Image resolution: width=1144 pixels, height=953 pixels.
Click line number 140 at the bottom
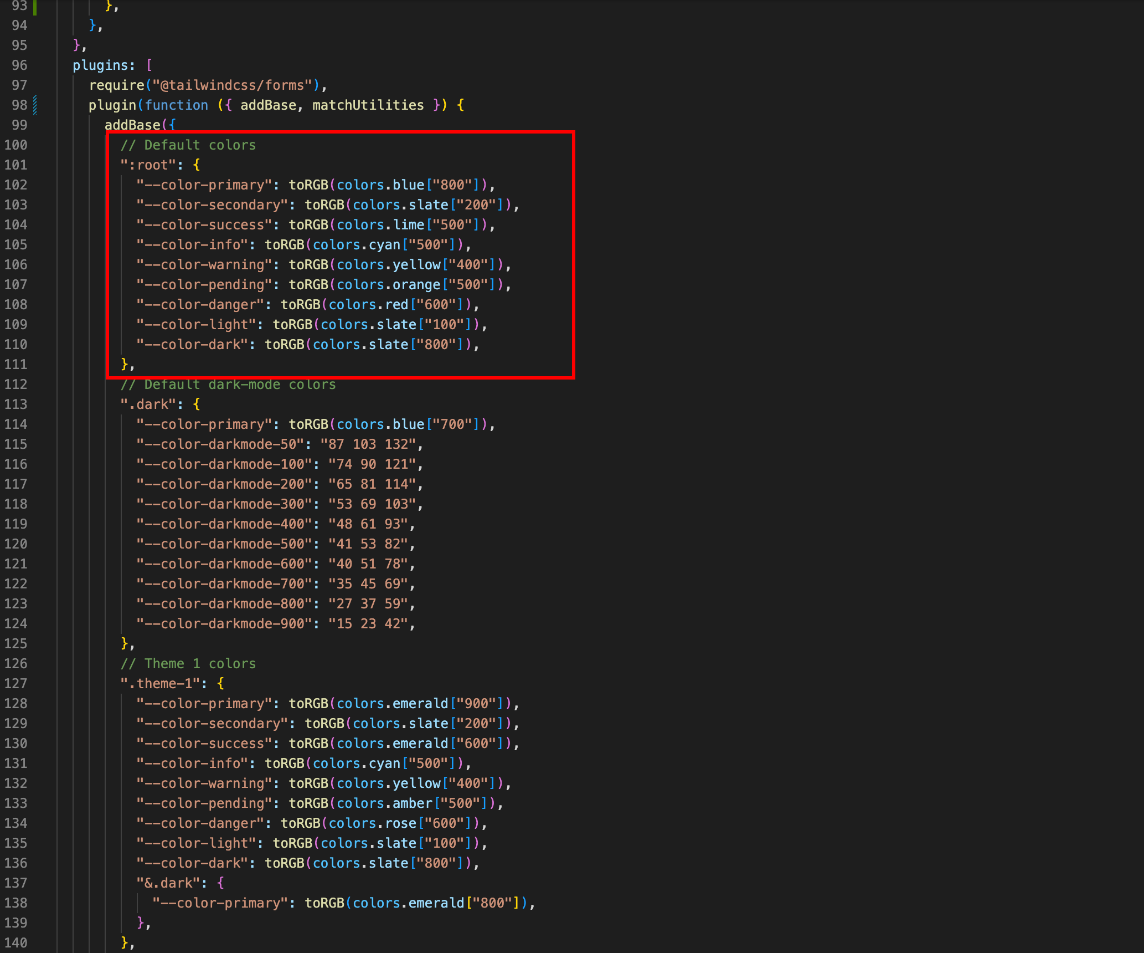click(x=16, y=943)
